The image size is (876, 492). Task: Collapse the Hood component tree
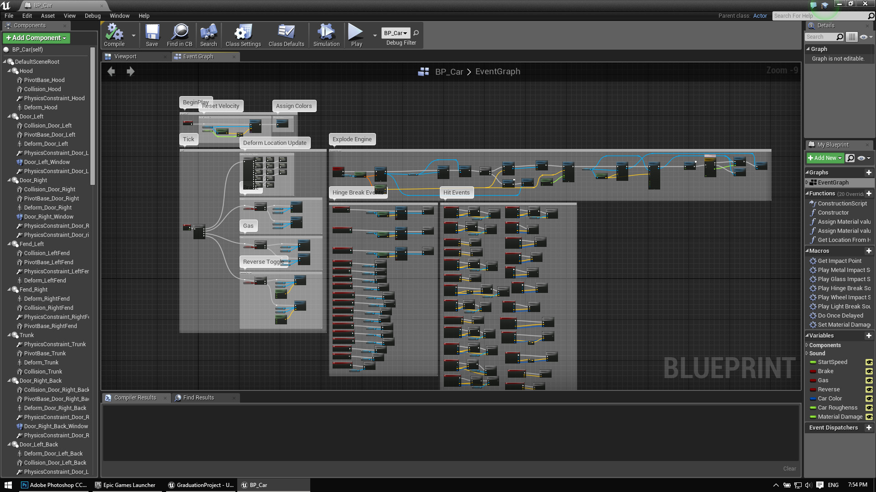(9, 71)
